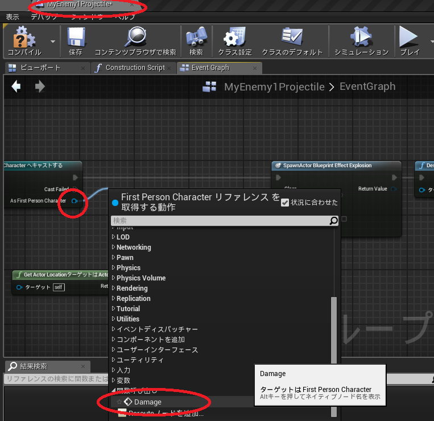The width and height of the screenshot is (434, 421).
Task: Open the Compile options dropdown arrow
Action: click(52, 42)
